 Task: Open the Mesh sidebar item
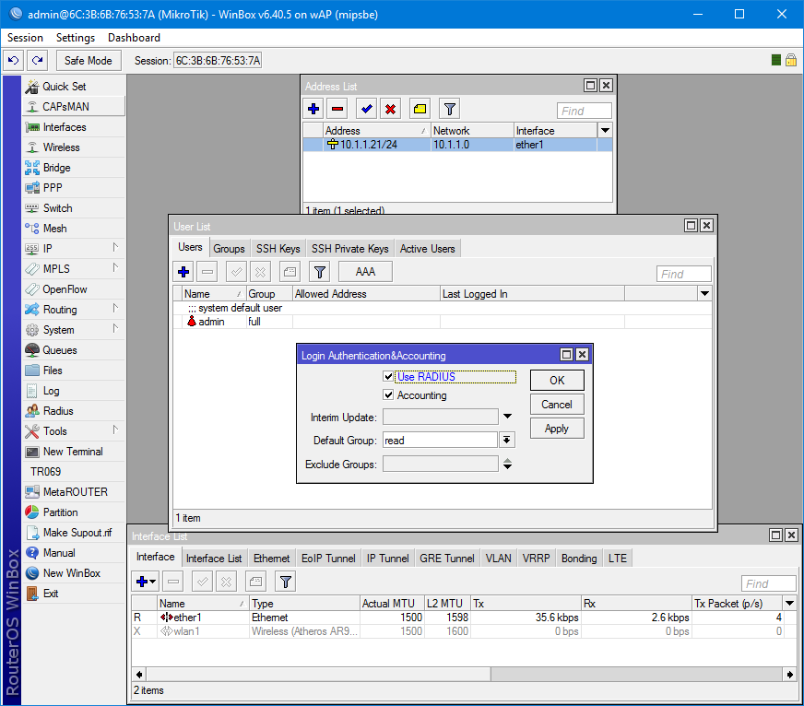(74, 229)
